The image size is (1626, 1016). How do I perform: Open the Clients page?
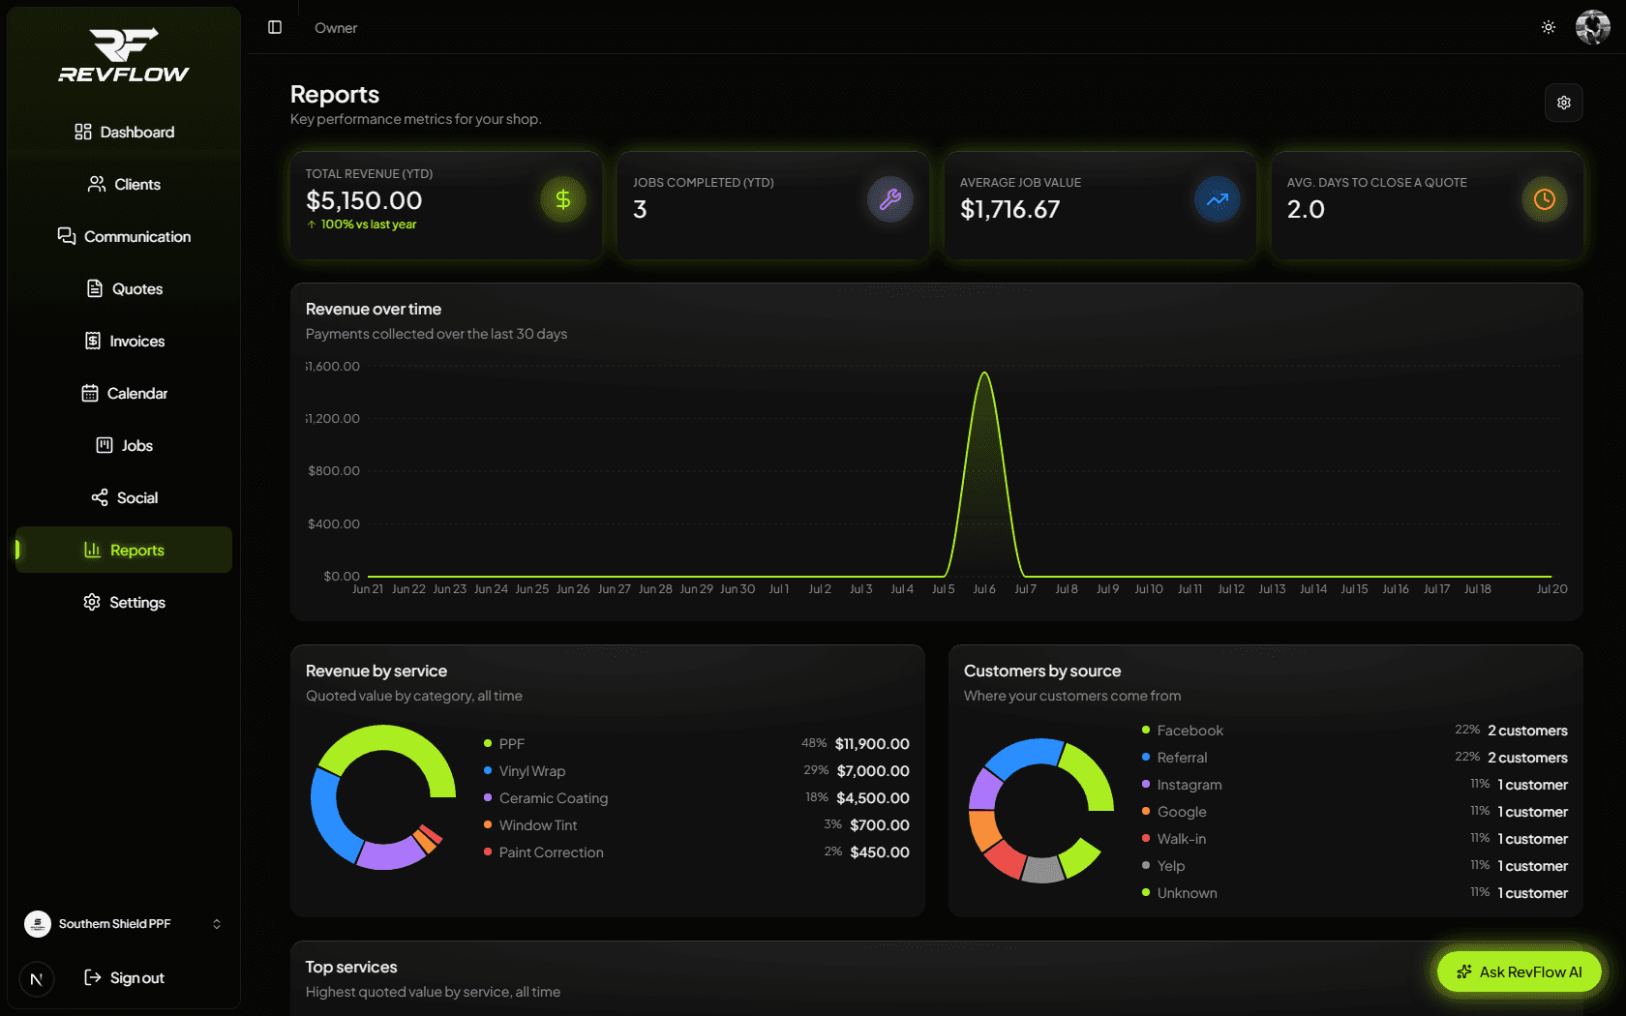(x=124, y=184)
